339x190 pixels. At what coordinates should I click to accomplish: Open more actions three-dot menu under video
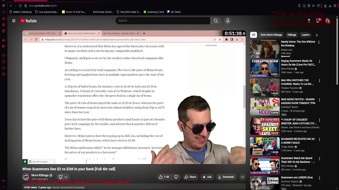(x=242, y=177)
